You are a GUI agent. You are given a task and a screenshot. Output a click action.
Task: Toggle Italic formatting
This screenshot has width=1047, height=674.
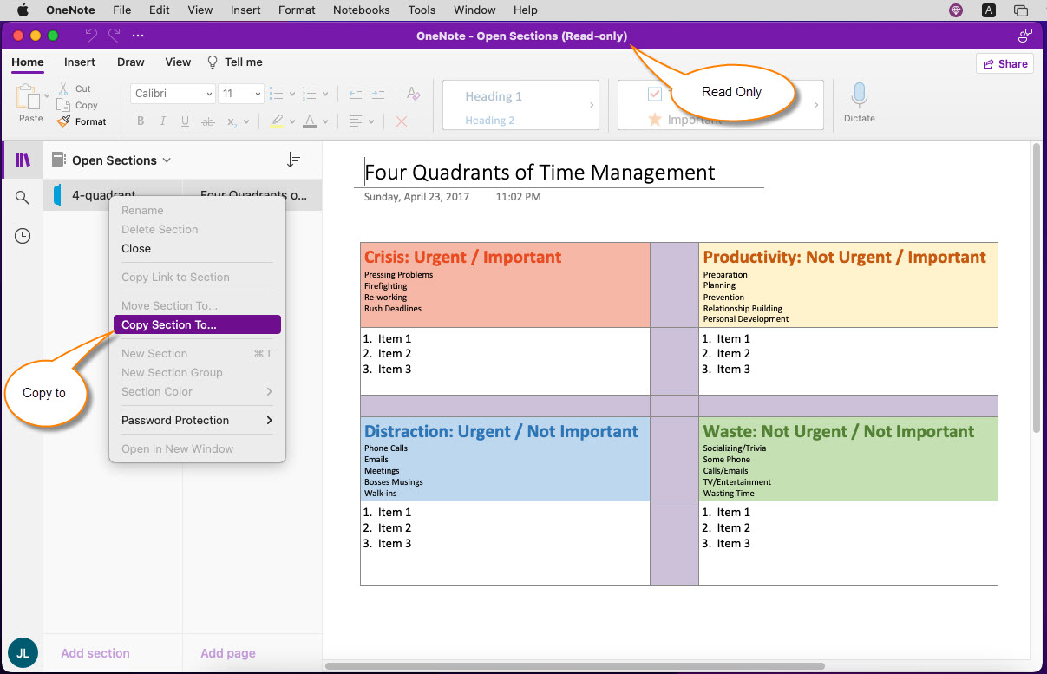point(163,121)
